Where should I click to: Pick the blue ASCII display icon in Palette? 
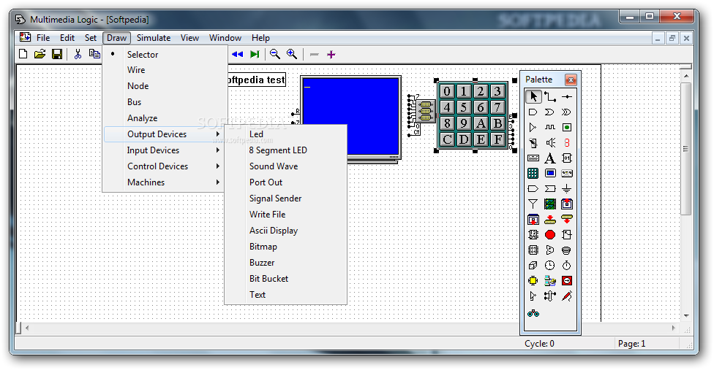(550, 174)
